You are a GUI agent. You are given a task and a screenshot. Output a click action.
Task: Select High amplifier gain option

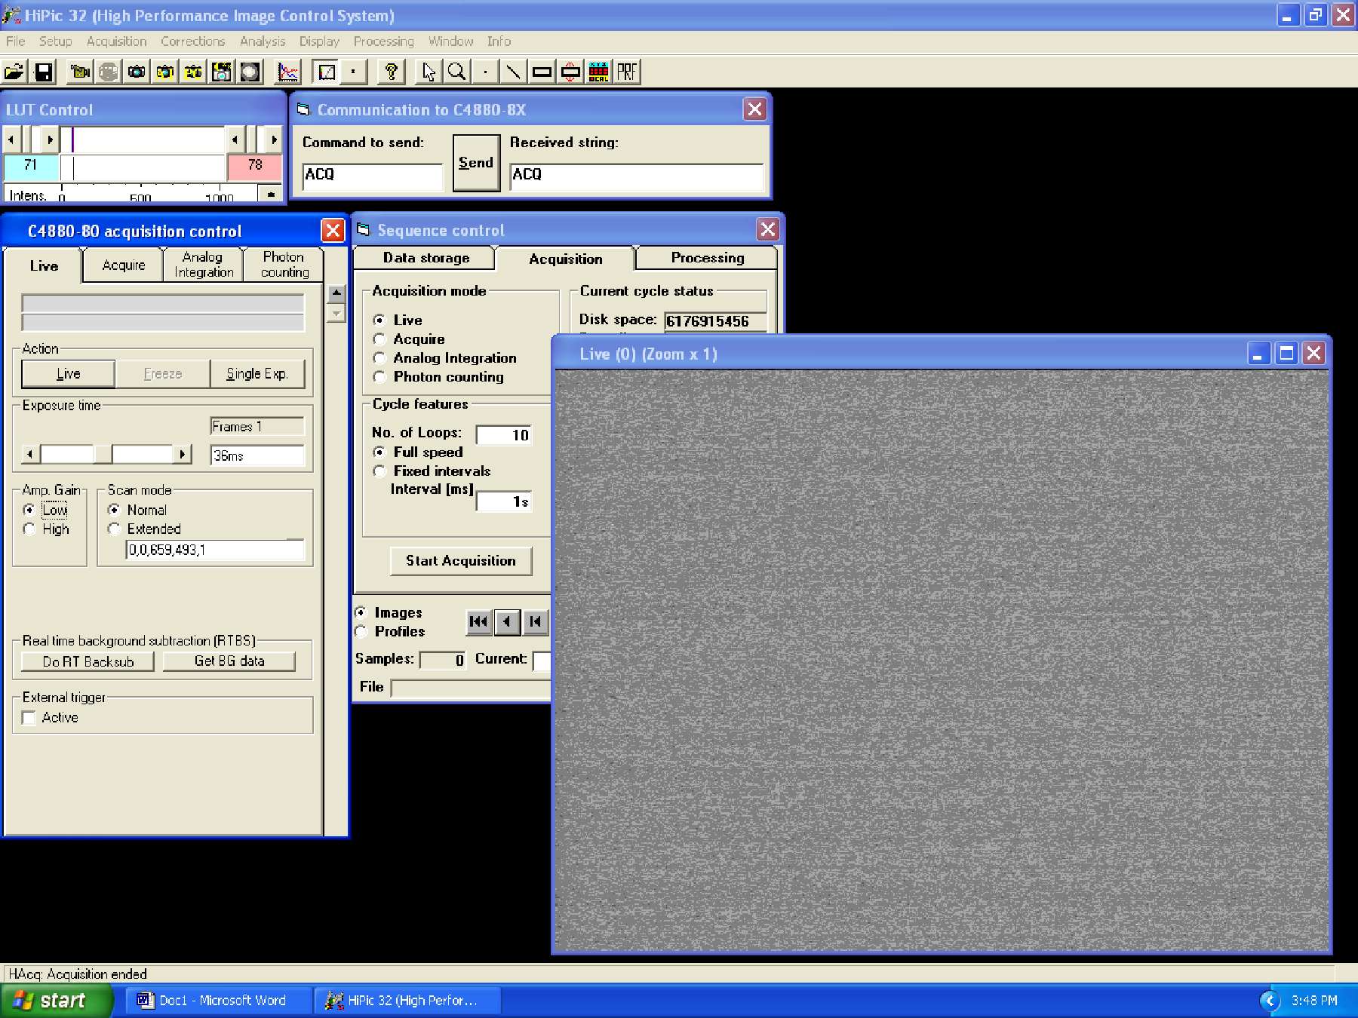pos(29,529)
